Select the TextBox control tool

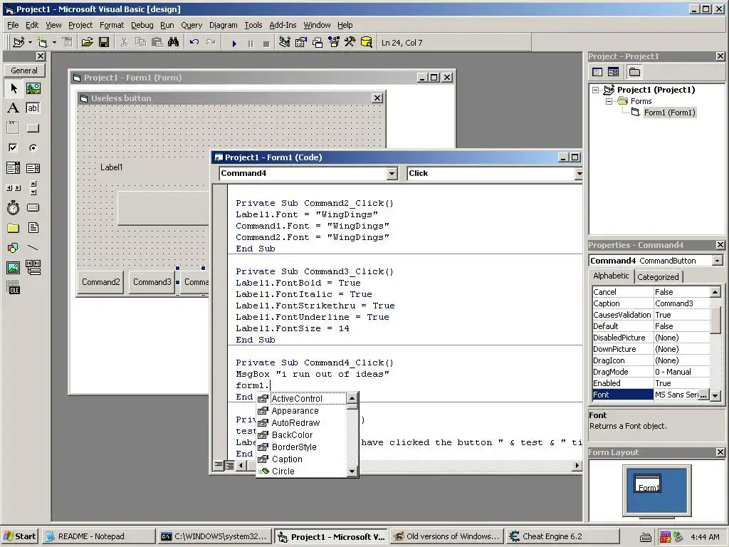[33, 108]
